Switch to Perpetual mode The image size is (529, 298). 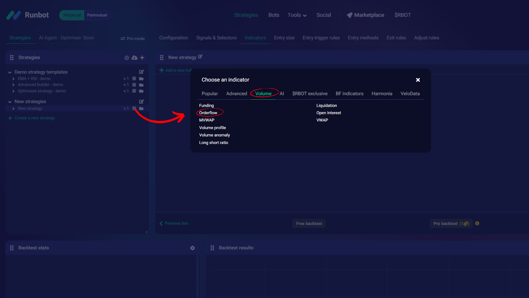tap(72, 15)
